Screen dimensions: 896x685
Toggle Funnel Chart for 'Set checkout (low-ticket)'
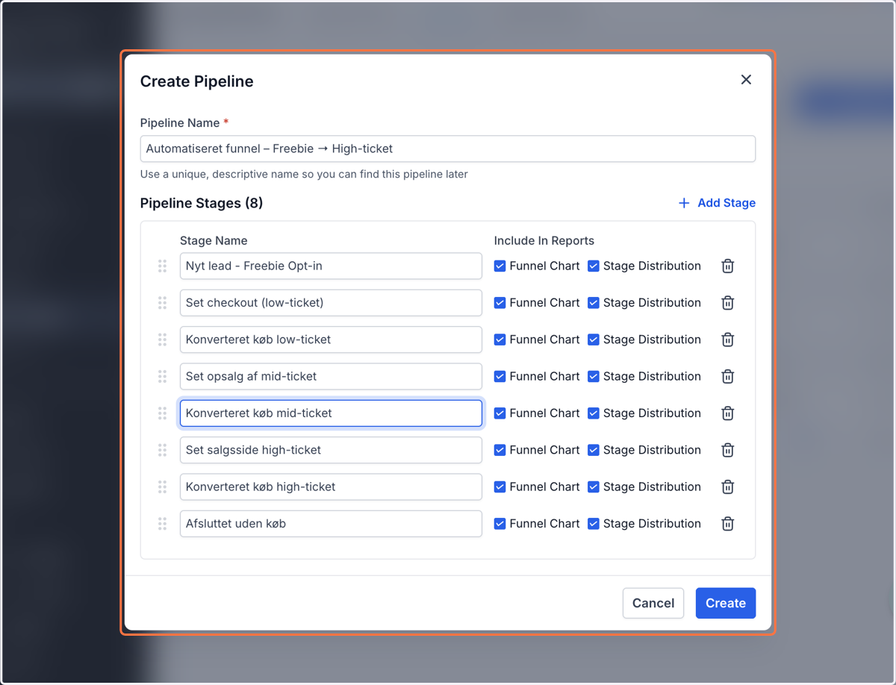tap(500, 303)
